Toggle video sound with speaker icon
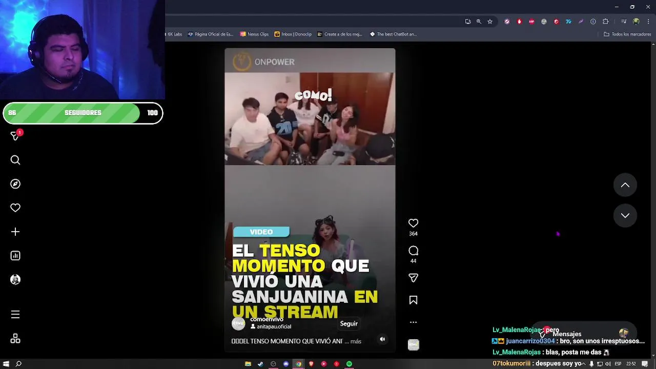The height and width of the screenshot is (369, 656). (x=382, y=339)
